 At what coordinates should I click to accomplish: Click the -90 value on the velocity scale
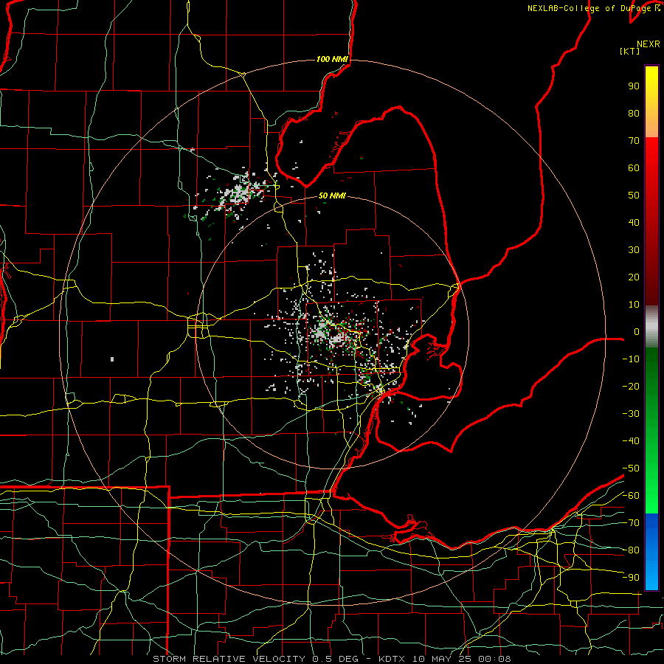tap(631, 578)
